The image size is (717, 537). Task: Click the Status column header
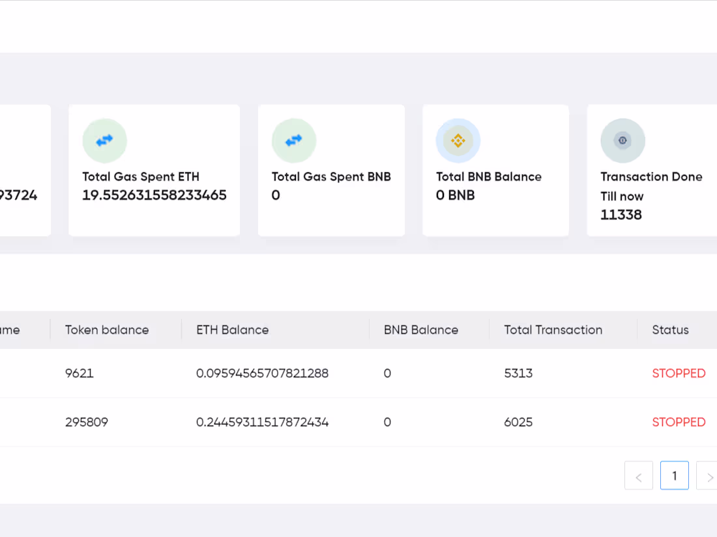[x=670, y=330]
